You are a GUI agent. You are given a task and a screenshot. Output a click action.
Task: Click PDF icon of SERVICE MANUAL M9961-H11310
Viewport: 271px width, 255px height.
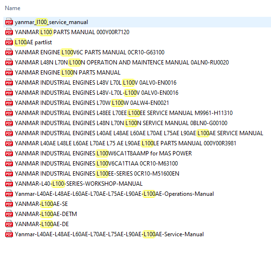(x=9, y=113)
